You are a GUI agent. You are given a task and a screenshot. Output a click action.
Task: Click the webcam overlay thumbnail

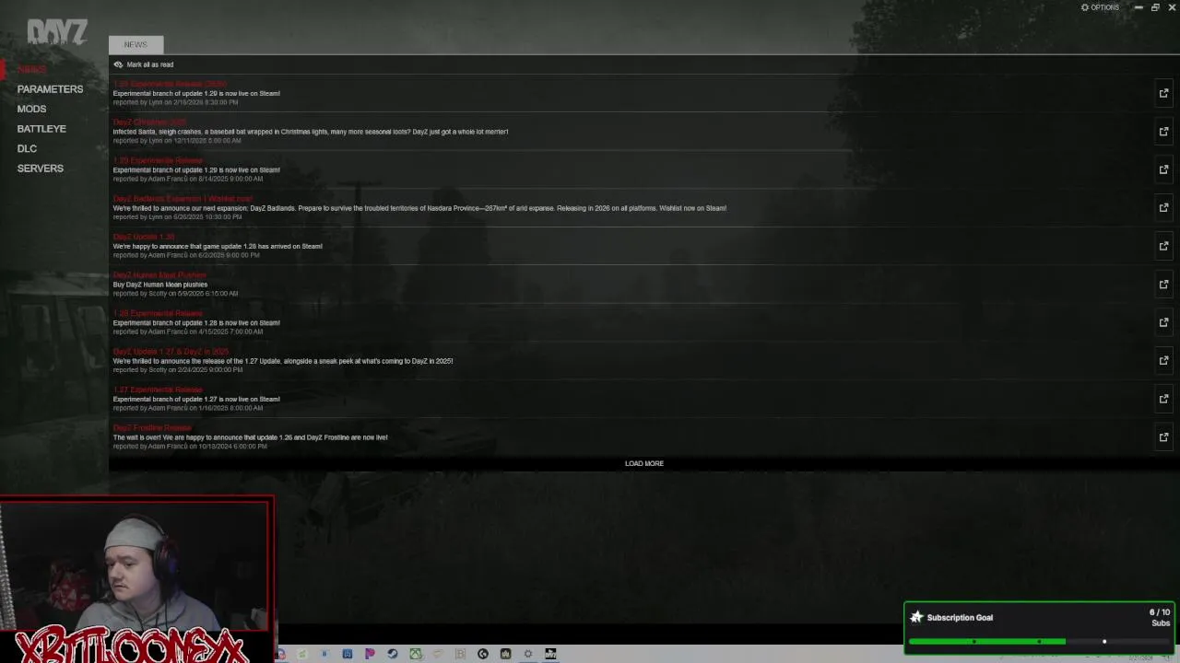(136, 566)
